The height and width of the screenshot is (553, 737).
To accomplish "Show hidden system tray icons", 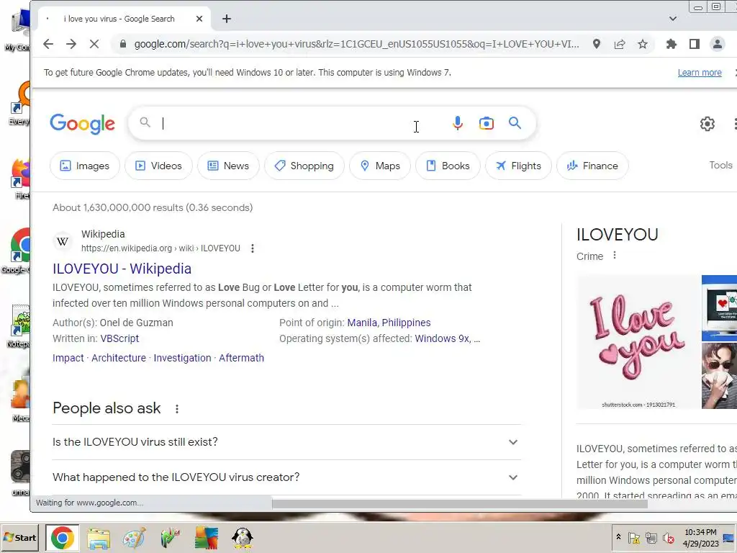I will tap(618, 537).
